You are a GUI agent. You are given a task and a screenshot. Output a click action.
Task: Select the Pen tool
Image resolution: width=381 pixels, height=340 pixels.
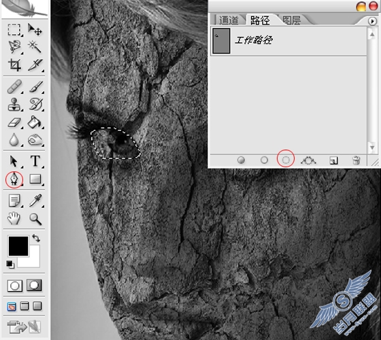point(14,180)
